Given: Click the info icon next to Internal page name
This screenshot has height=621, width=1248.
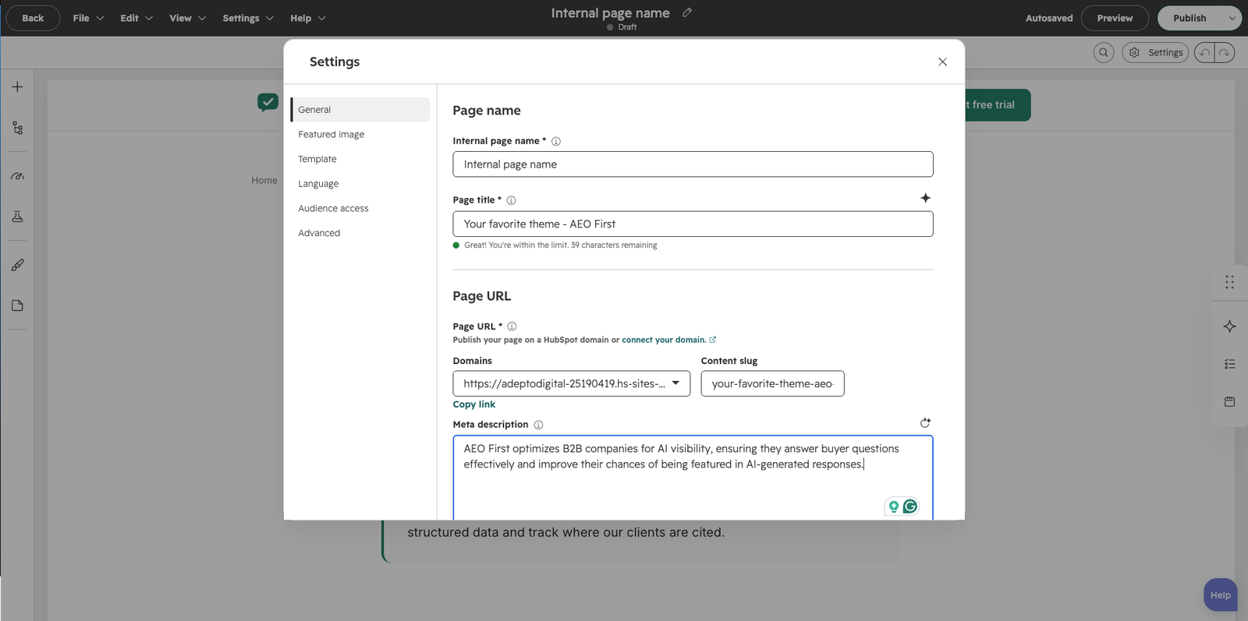Looking at the screenshot, I should point(556,141).
